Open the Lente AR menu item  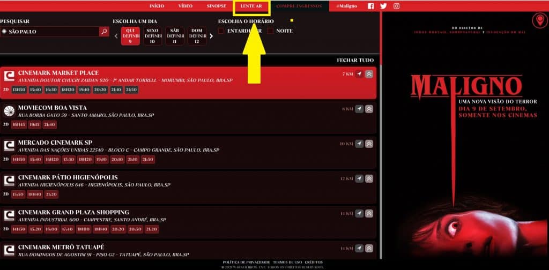tap(251, 6)
